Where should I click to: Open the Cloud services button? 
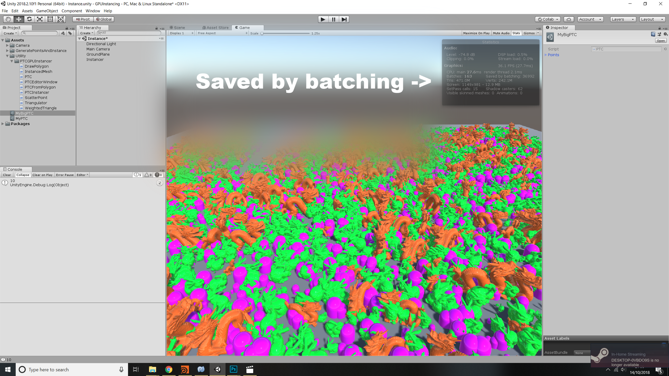click(569, 19)
